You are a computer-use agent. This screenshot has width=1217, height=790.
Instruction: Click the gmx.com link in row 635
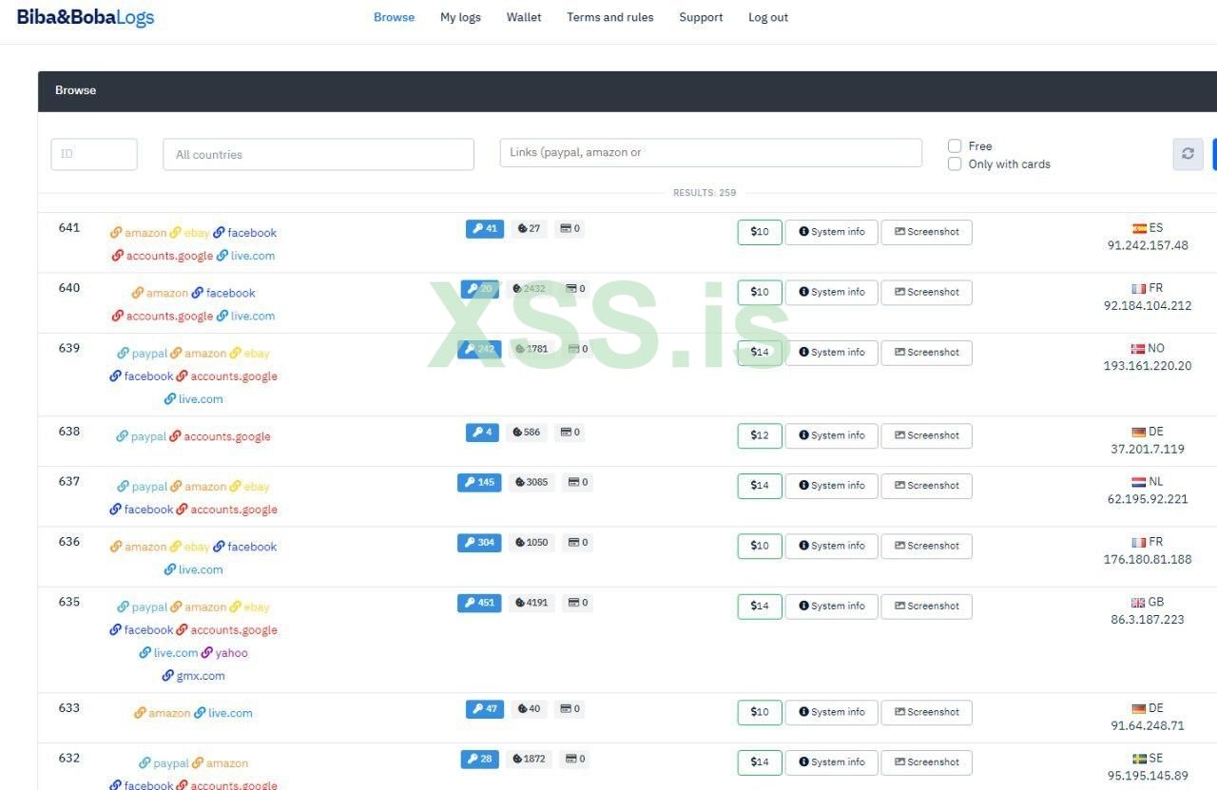(x=193, y=677)
